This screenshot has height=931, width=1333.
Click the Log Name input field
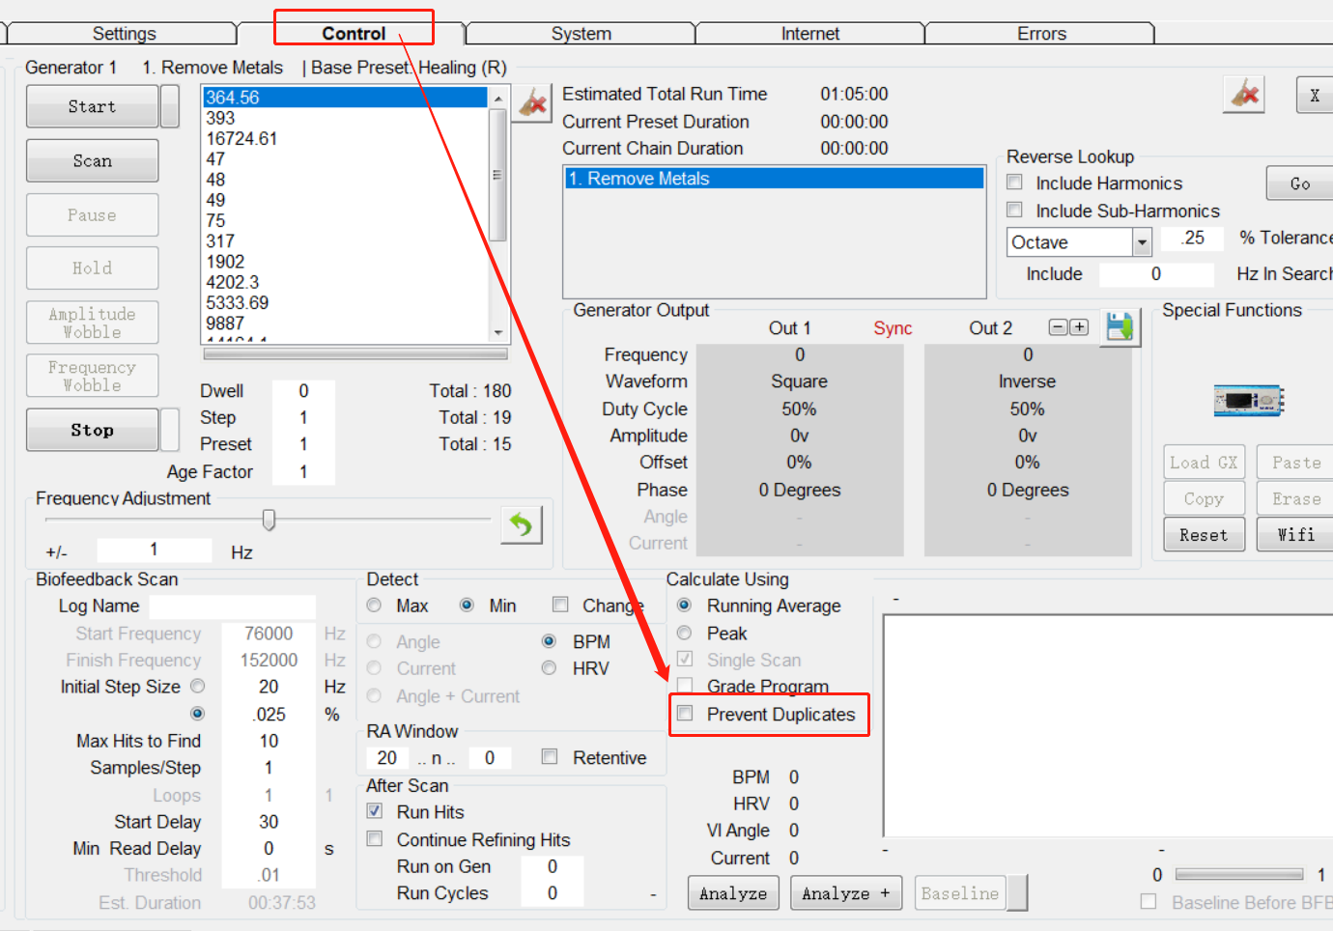click(232, 607)
